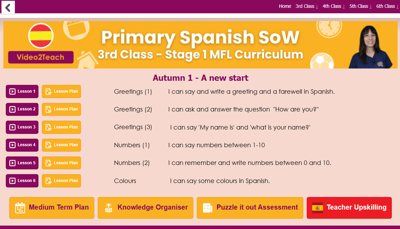Click the Lesson 4 play icon
400x229 pixels.
click(x=13, y=145)
